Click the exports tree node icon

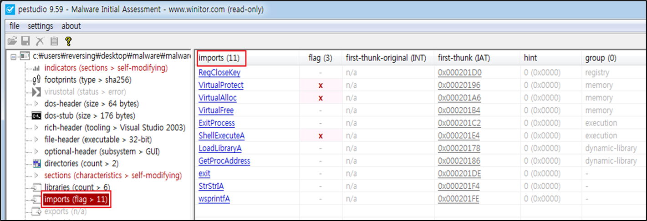(37, 211)
